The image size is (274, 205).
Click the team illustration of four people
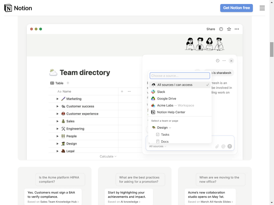pyautogui.click(x=205, y=44)
